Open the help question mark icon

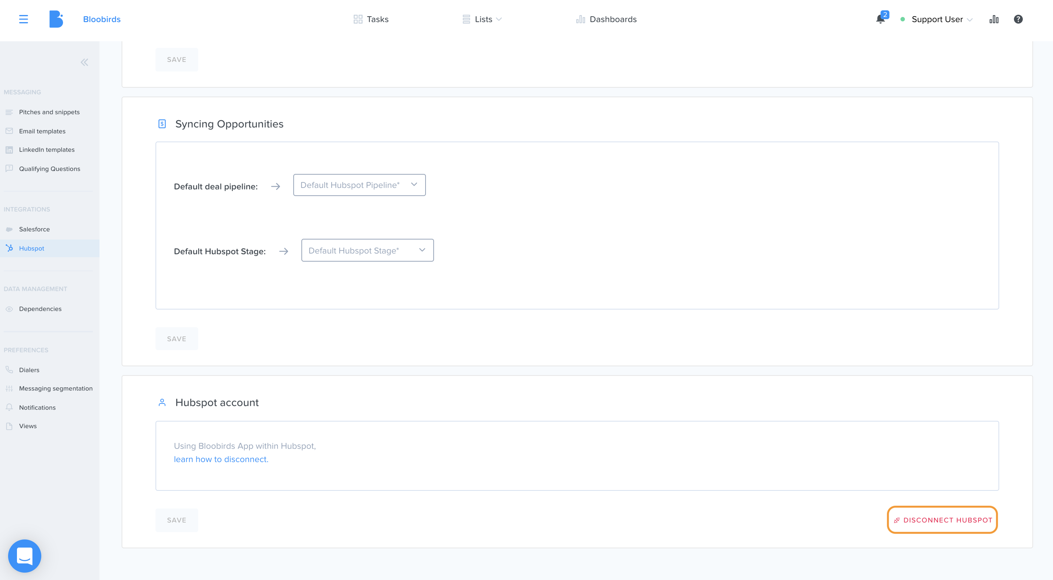point(1018,19)
